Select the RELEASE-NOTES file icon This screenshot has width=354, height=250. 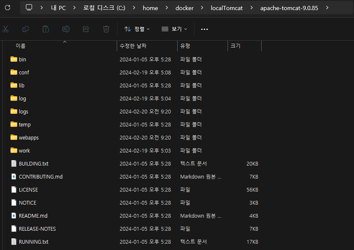click(x=14, y=229)
